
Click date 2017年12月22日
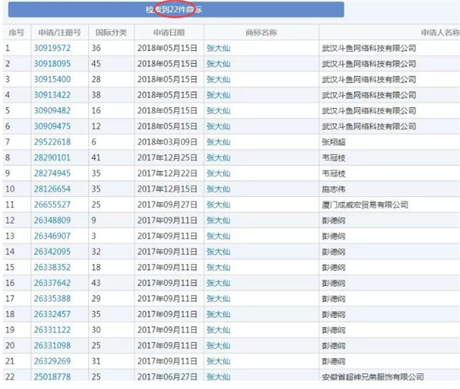(167, 173)
